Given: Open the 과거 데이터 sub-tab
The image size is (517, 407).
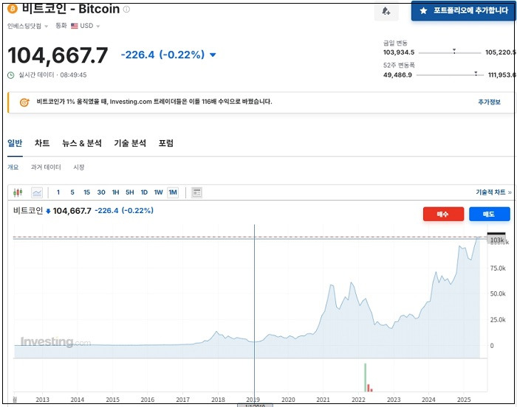Looking at the screenshot, I should point(46,167).
